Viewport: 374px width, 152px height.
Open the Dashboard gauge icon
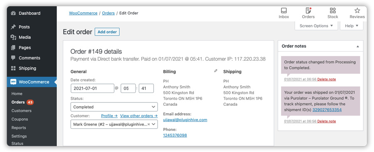coord(13,13)
